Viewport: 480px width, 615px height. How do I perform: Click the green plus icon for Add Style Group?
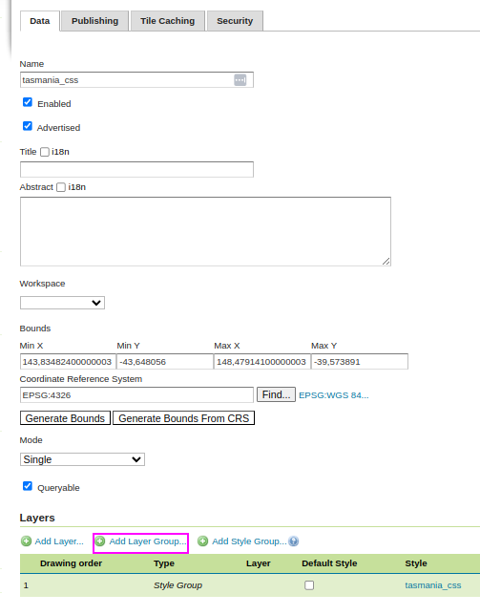(202, 541)
